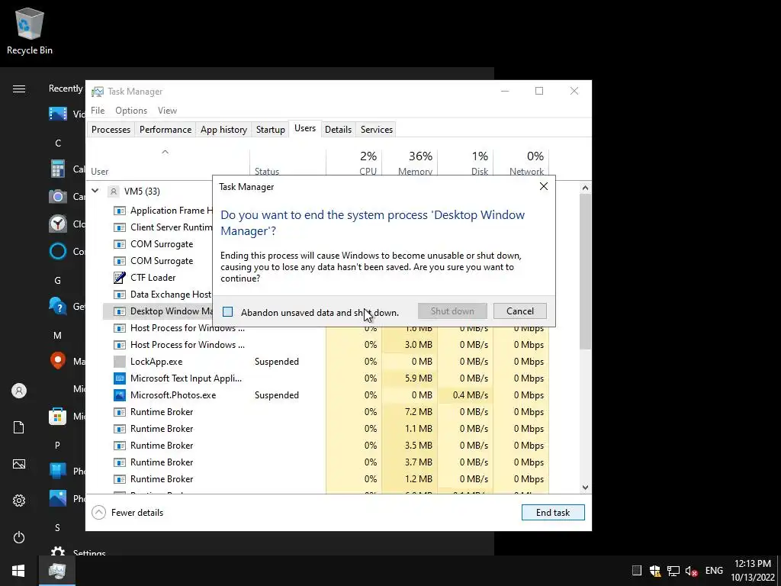Click the network tray icon
781x586 pixels.
click(x=673, y=571)
